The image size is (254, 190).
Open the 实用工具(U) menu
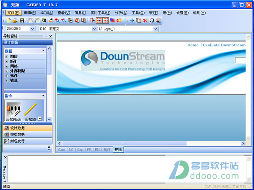point(100,13)
